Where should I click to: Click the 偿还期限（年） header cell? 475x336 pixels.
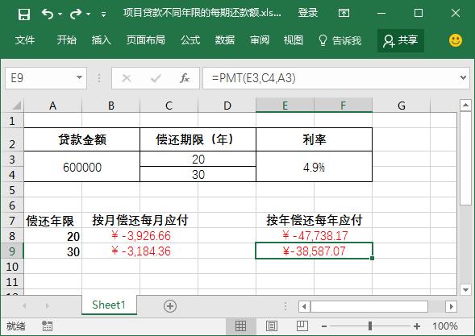(198, 139)
